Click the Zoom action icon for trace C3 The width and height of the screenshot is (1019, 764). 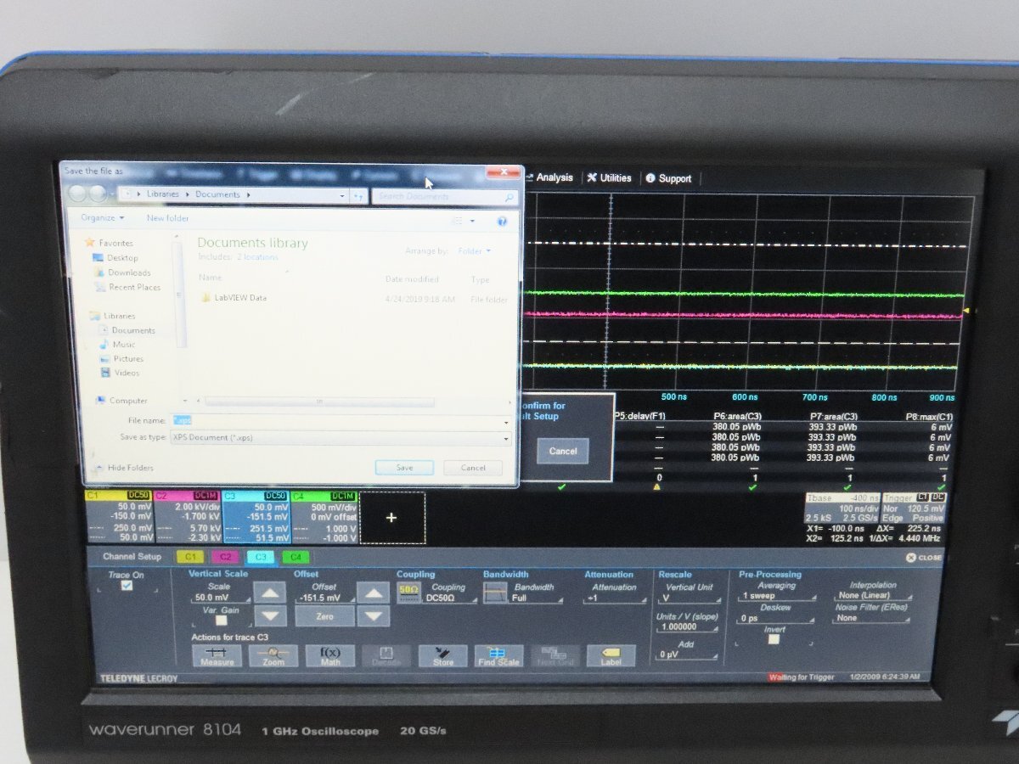click(x=273, y=655)
